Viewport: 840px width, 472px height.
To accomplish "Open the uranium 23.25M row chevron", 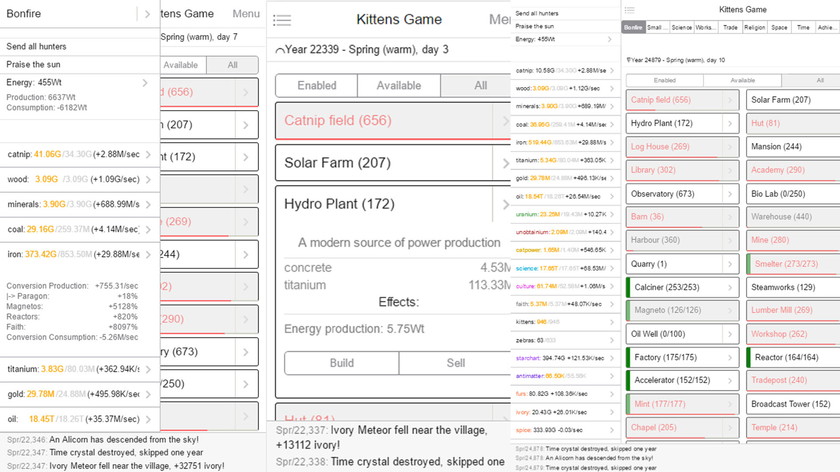I will click(x=612, y=215).
